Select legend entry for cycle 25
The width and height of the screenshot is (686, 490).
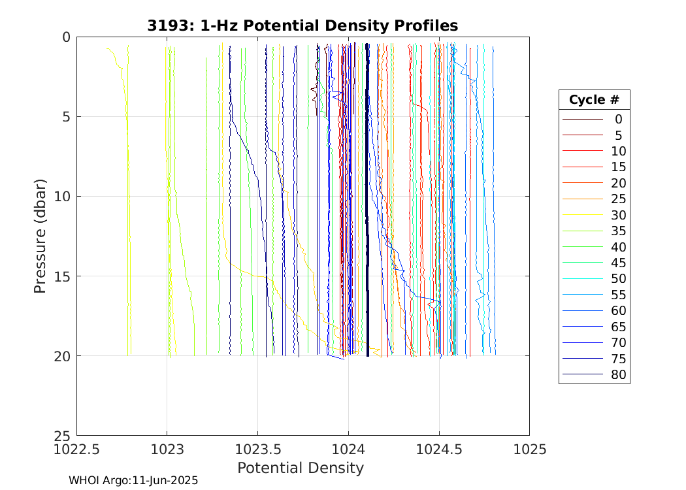(x=594, y=199)
